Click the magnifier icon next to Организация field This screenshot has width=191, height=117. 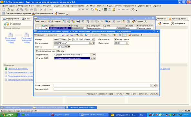[x=93, y=43]
